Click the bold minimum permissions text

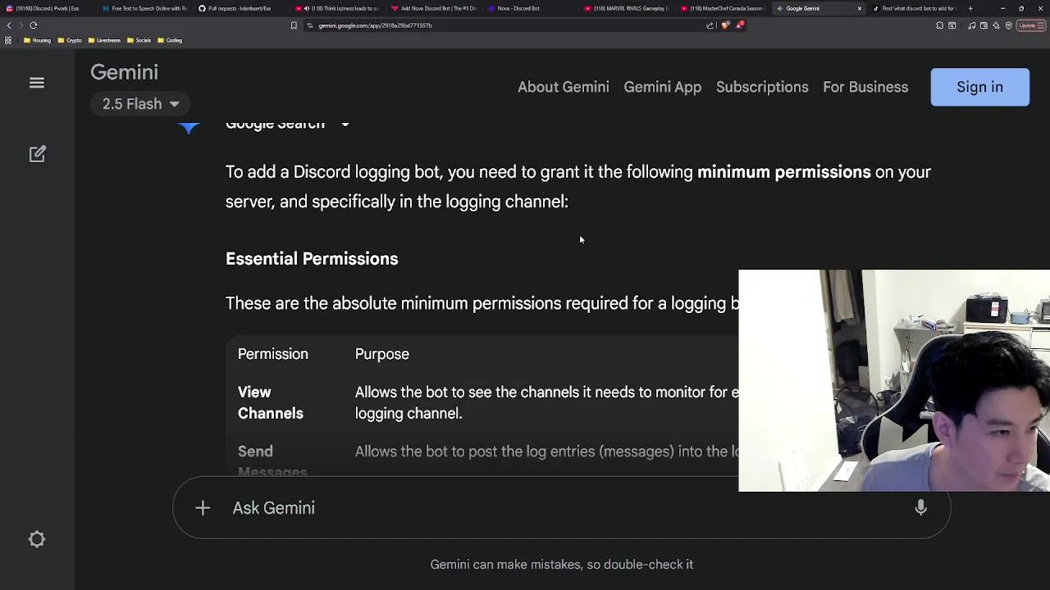[x=784, y=172]
